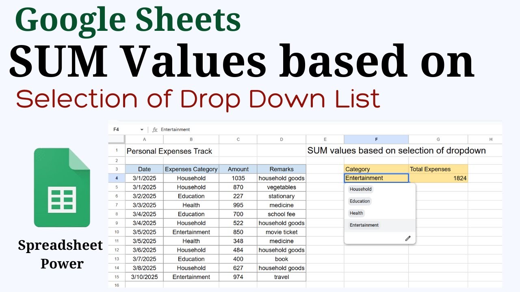This screenshot has height=292, width=520.
Task: Click the Personal Expenses Track title cell
Action: coord(169,151)
